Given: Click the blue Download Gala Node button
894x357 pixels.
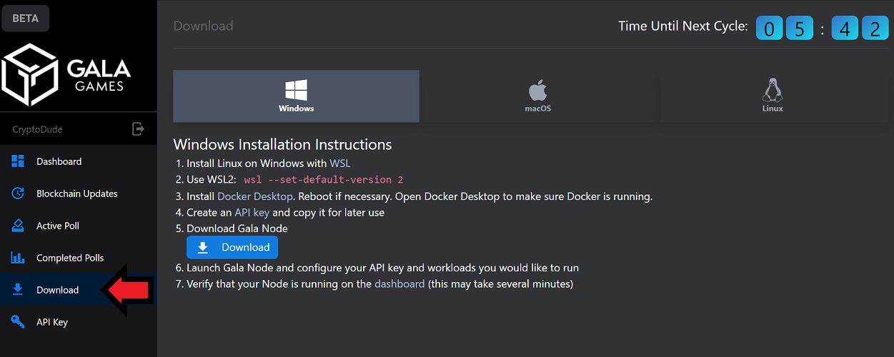Looking at the screenshot, I should (232, 247).
